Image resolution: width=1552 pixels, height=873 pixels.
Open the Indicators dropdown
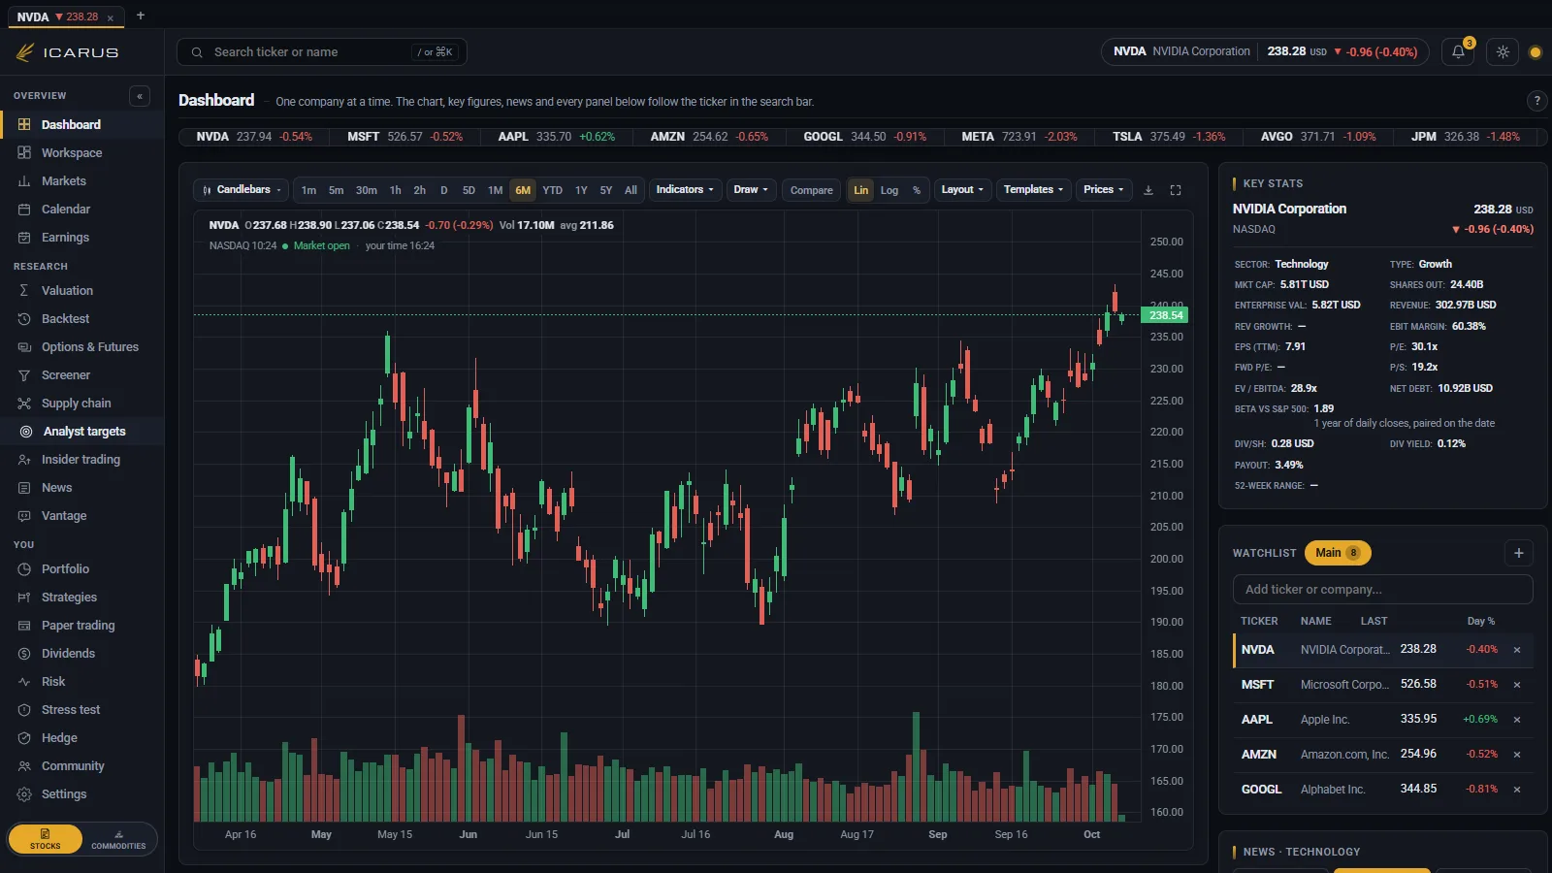tap(685, 190)
